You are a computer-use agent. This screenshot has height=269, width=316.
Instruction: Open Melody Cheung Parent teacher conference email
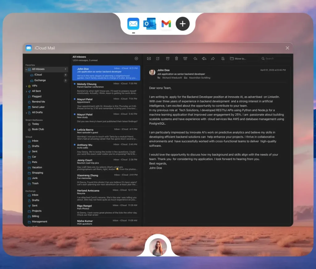pos(106,89)
